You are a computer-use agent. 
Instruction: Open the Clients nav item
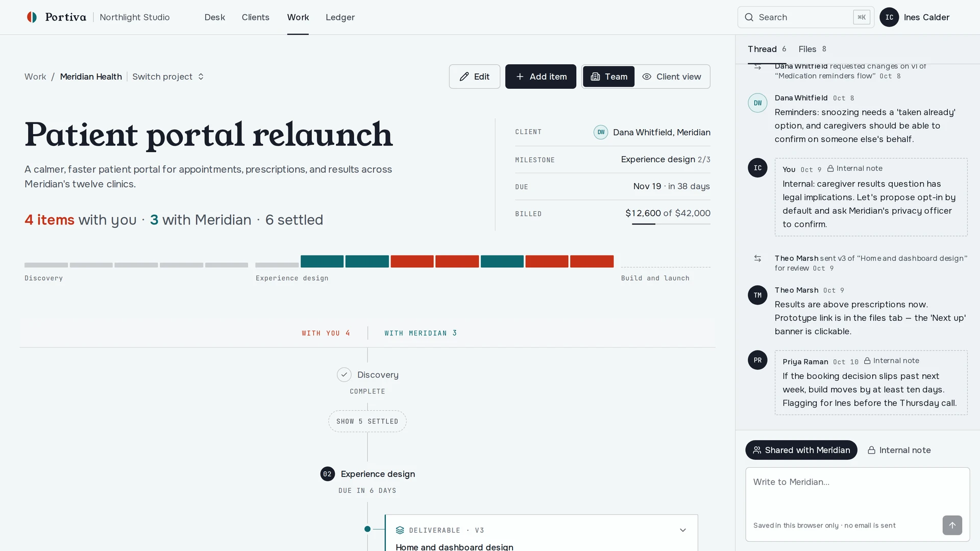pos(255,17)
